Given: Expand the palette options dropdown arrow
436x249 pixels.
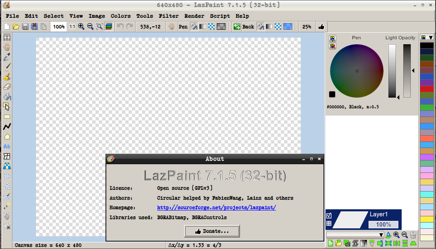Looking at the screenshot, I should coord(431,38).
